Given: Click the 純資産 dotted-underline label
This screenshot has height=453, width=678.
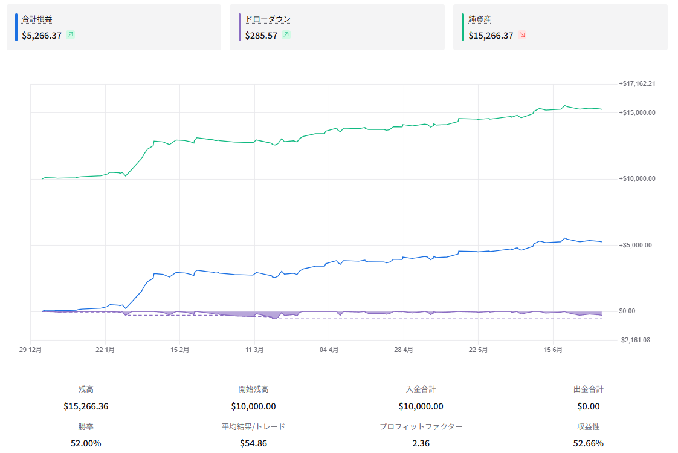Looking at the screenshot, I should click(x=480, y=19).
